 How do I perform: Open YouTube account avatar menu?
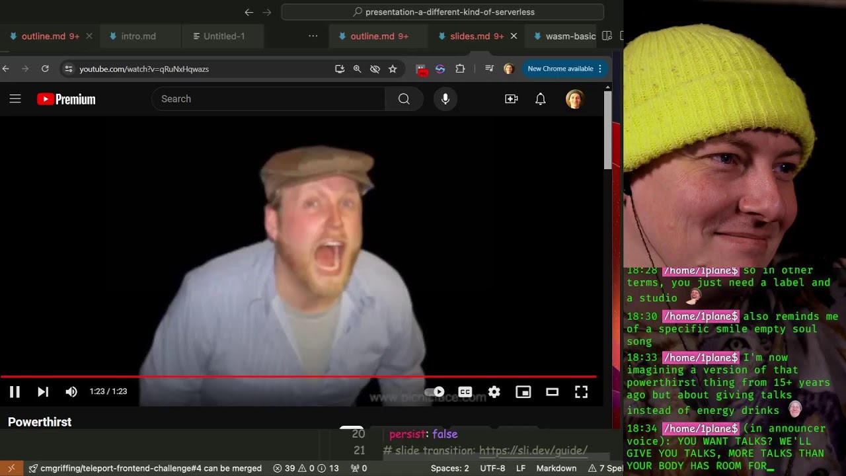click(x=575, y=99)
